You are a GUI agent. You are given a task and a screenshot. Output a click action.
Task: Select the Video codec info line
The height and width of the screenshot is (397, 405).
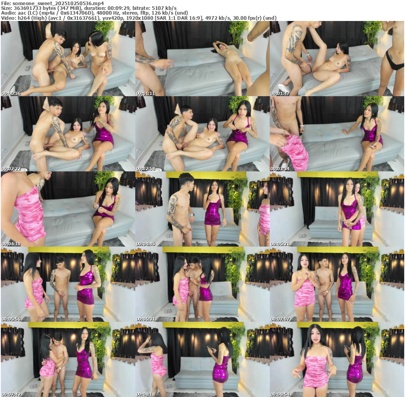point(138,18)
